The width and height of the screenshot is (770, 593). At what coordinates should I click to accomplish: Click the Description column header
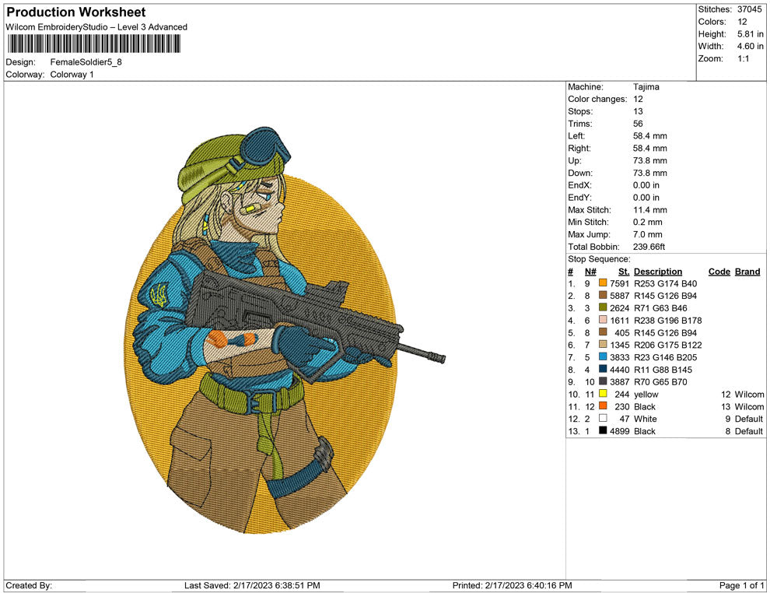tap(657, 272)
